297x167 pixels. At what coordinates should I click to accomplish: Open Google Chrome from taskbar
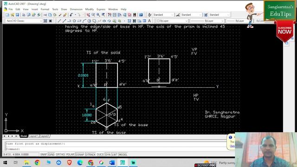click(37, 163)
